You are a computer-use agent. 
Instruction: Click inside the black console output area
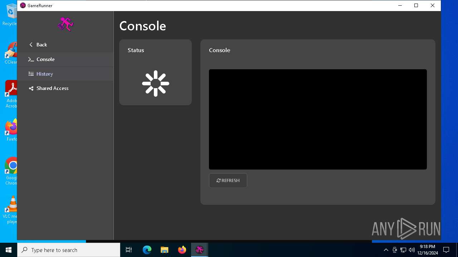pos(318,119)
